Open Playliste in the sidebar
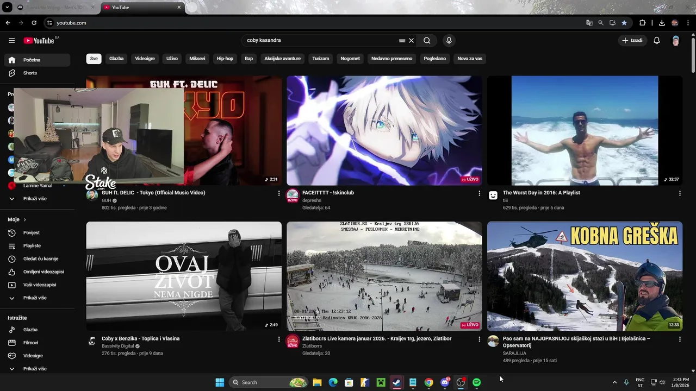This screenshot has height=391, width=696. tap(38, 245)
